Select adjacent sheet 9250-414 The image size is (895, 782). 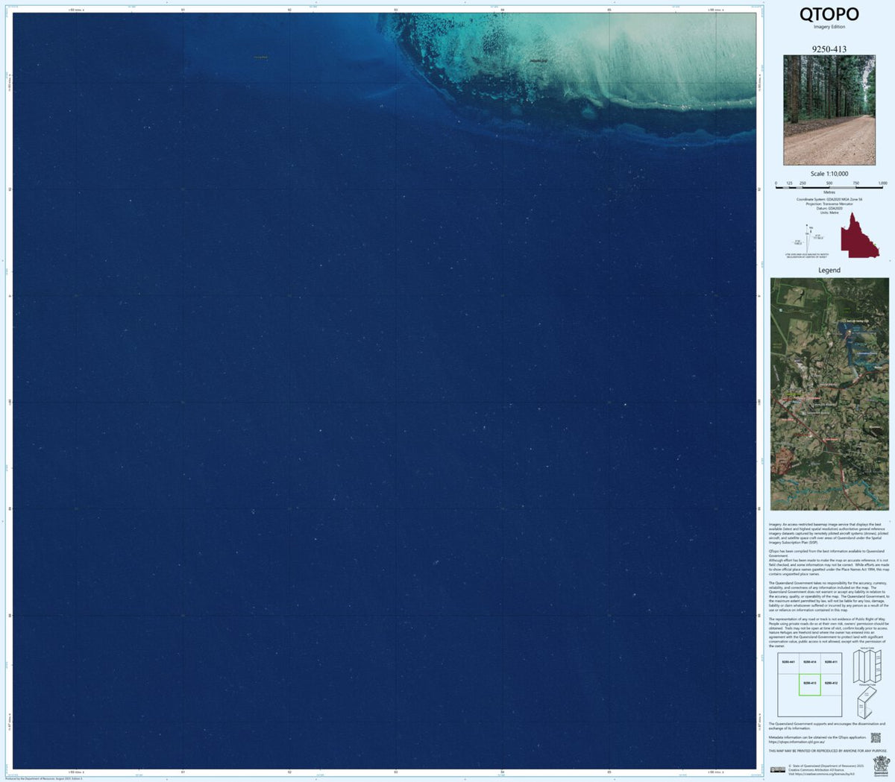point(810,661)
